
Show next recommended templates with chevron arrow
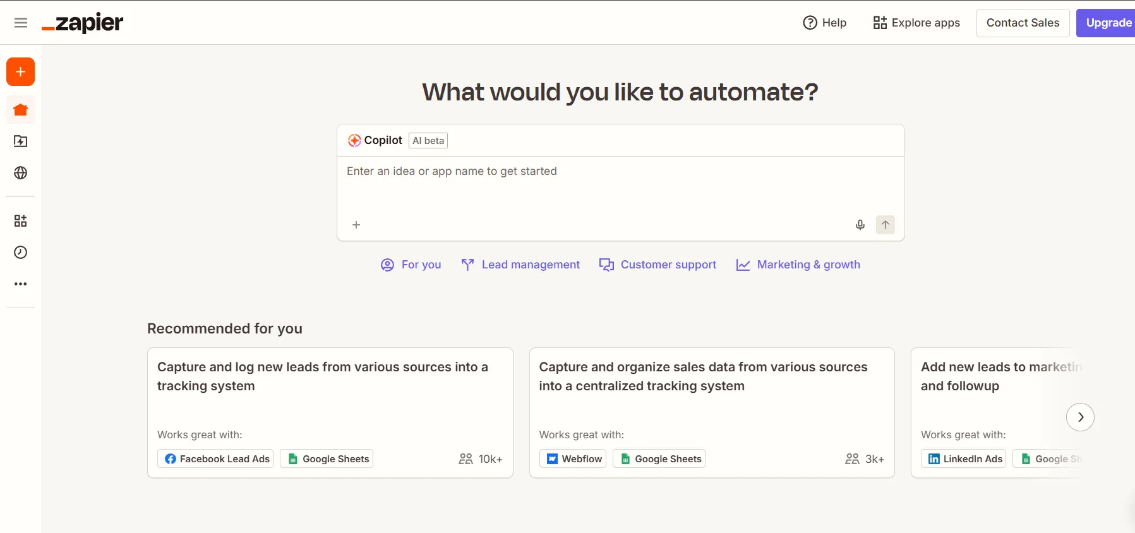pyautogui.click(x=1080, y=417)
